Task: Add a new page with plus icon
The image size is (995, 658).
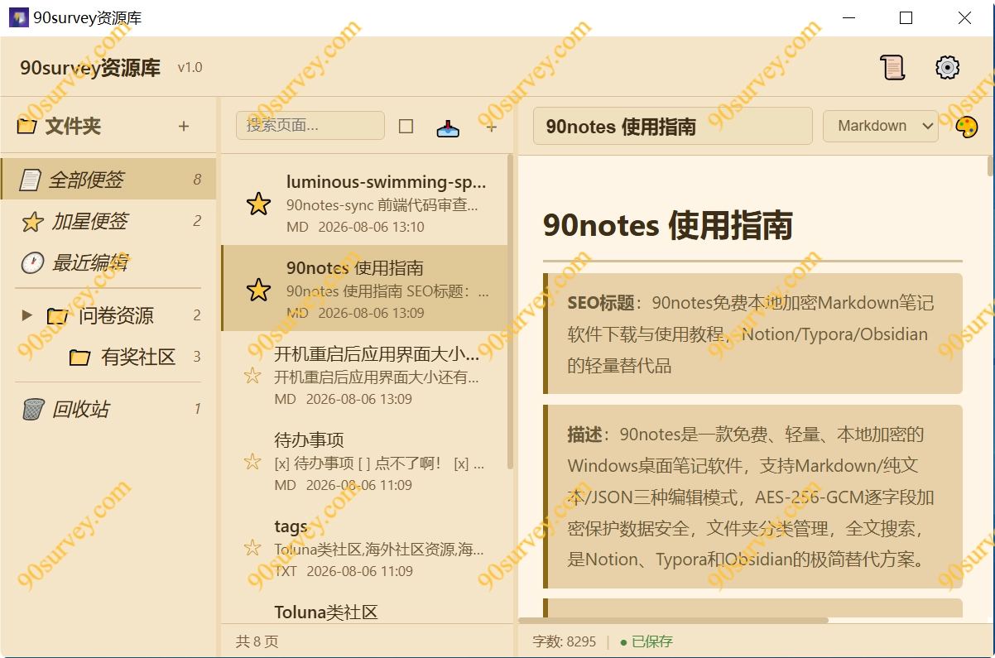Action: click(x=492, y=127)
